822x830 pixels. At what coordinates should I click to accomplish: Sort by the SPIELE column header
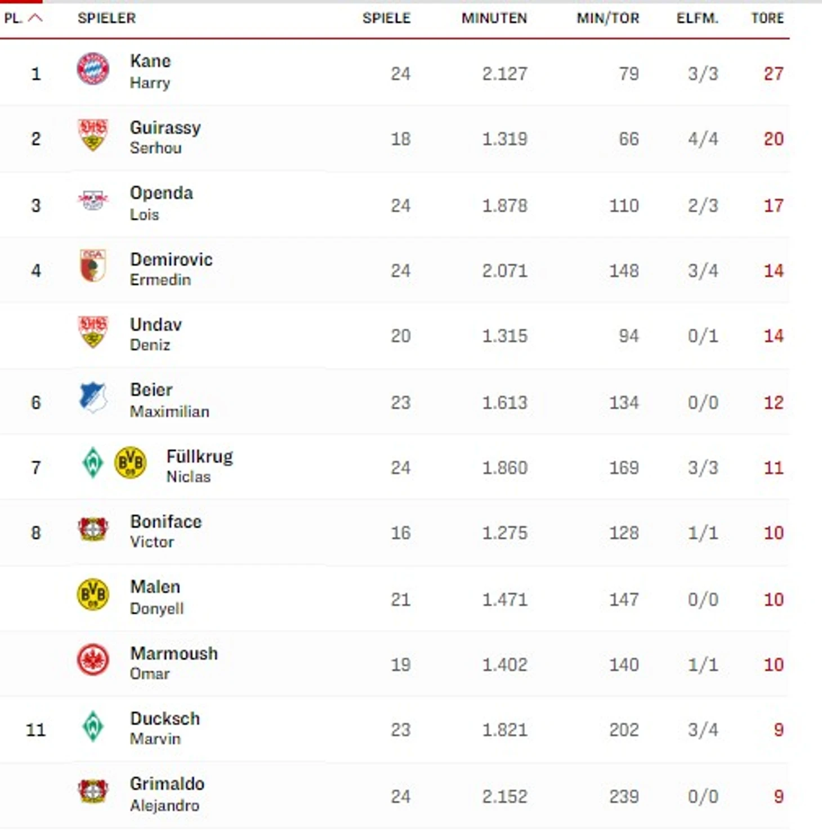point(386,18)
